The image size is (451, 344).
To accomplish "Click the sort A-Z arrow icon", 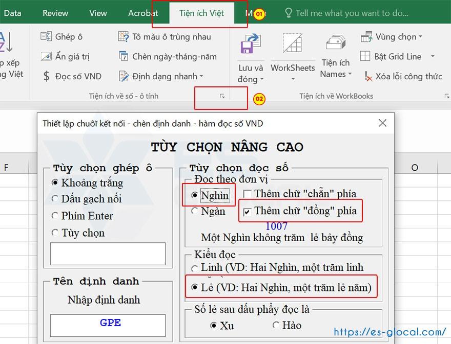I will coord(6,42).
